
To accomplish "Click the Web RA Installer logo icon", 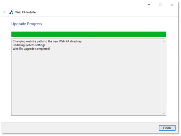I will (12, 12).
